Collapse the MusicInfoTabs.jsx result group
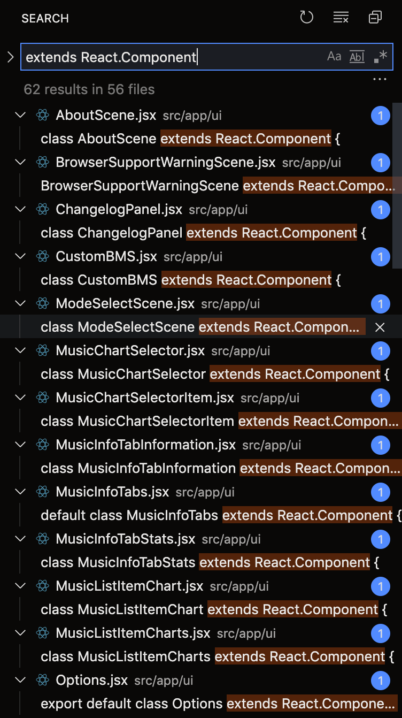402x718 pixels. pos(20,492)
